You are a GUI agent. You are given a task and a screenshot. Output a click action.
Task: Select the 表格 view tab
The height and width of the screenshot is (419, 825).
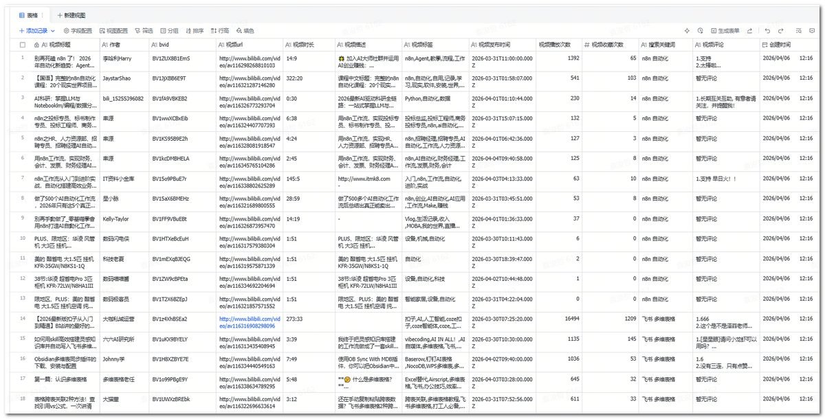click(x=27, y=14)
